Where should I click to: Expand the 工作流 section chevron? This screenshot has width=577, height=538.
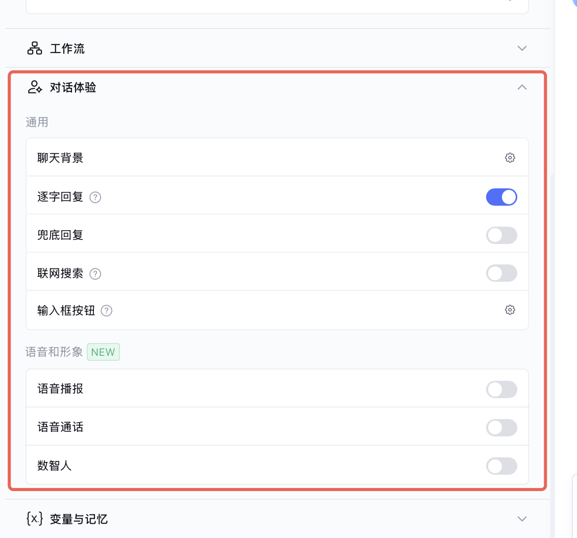(x=522, y=48)
